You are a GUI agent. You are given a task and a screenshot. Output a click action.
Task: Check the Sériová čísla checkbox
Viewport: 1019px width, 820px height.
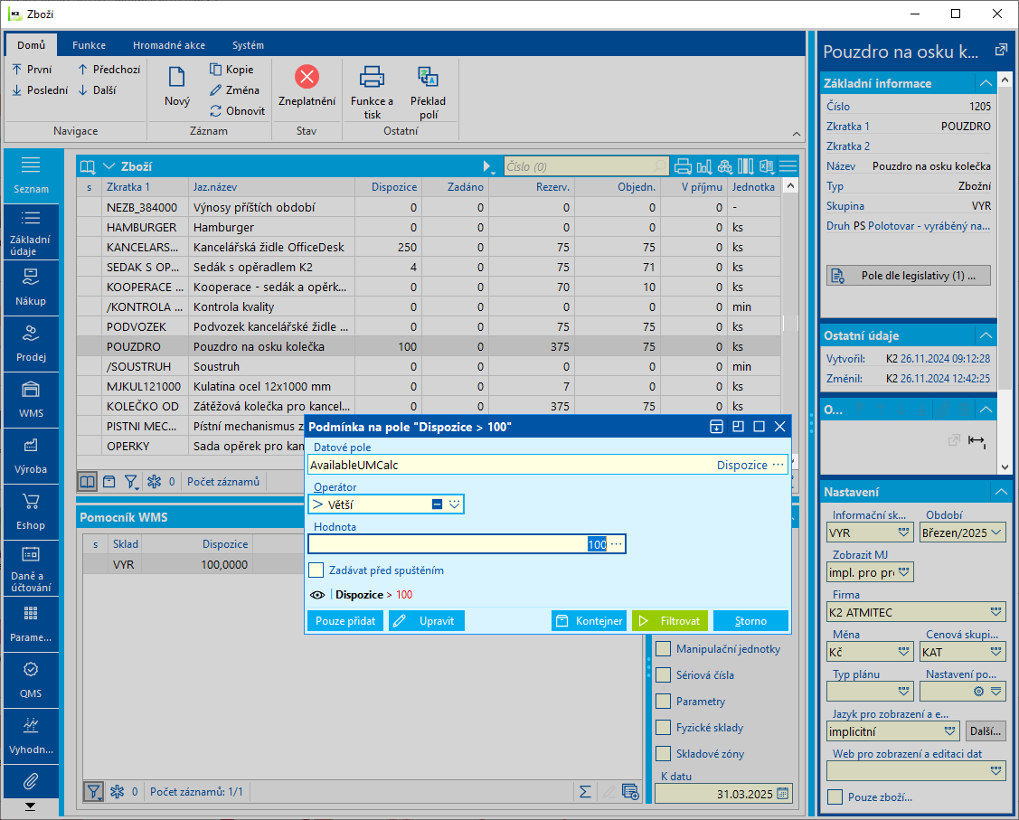664,675
